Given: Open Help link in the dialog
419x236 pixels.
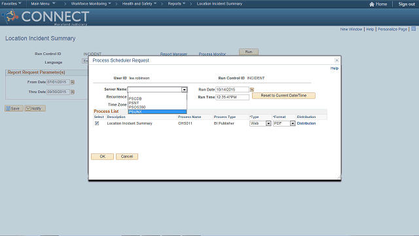Looking at the screenshot, I should click(x=335, y=68).
